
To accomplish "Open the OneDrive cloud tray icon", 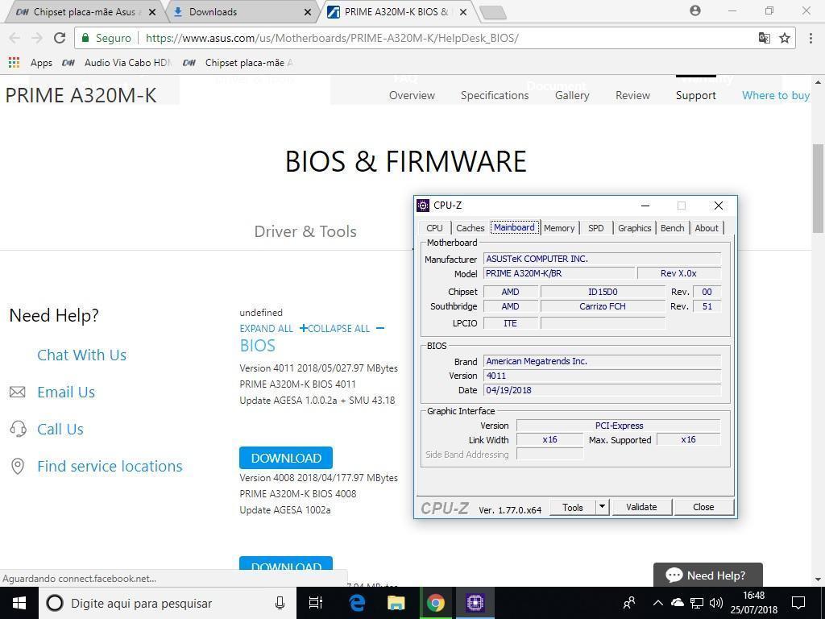I will click(677, 603).
